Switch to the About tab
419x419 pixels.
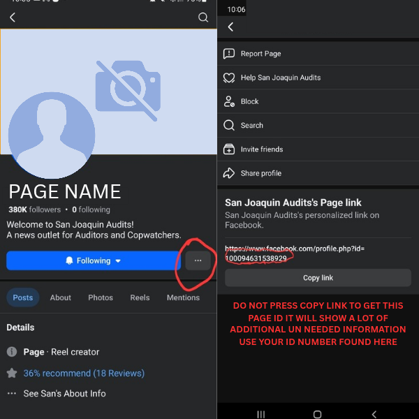coord(61,297)
